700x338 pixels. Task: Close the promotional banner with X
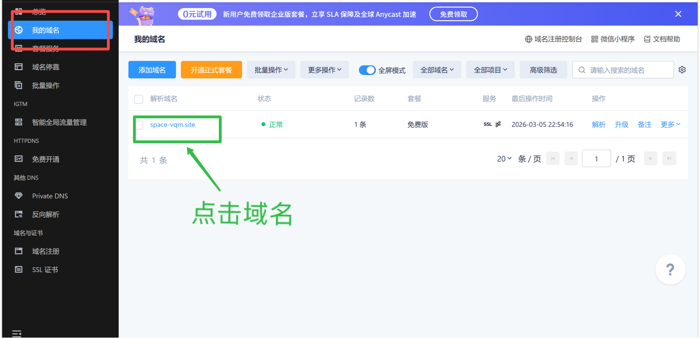(678, 14)
